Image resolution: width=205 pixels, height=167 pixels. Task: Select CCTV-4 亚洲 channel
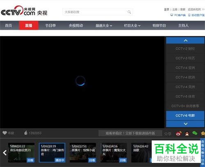coord(185,68)
